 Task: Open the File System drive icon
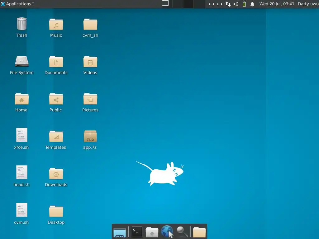coord(22,61)
